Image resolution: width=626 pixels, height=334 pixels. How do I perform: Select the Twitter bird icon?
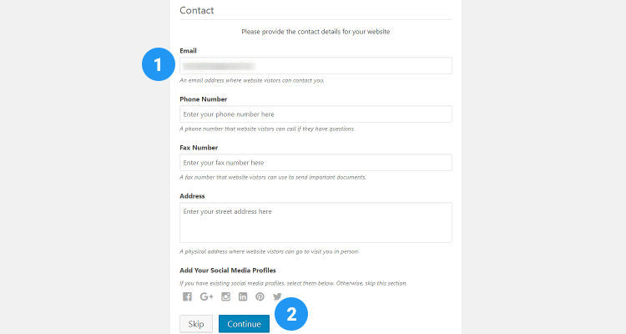pyautogui.click(x=278, y=297)
